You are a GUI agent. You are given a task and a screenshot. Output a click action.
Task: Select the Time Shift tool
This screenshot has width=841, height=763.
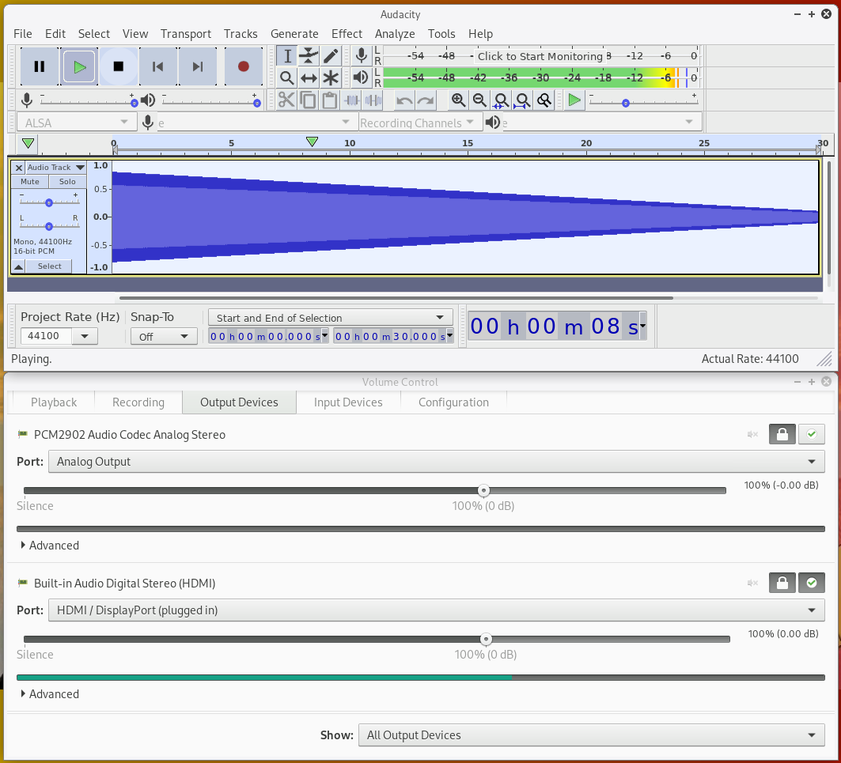pyautogui.click(x=309, y=77)
